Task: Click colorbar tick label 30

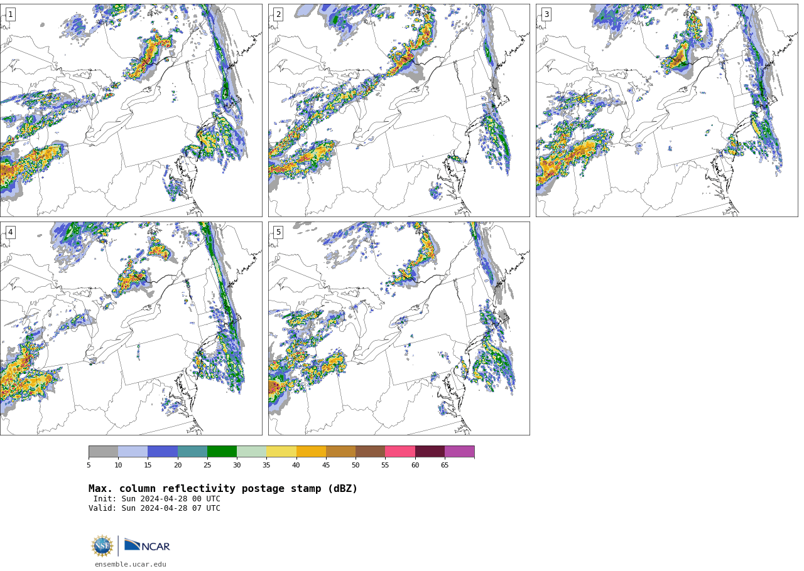Action: coord(237,465)
